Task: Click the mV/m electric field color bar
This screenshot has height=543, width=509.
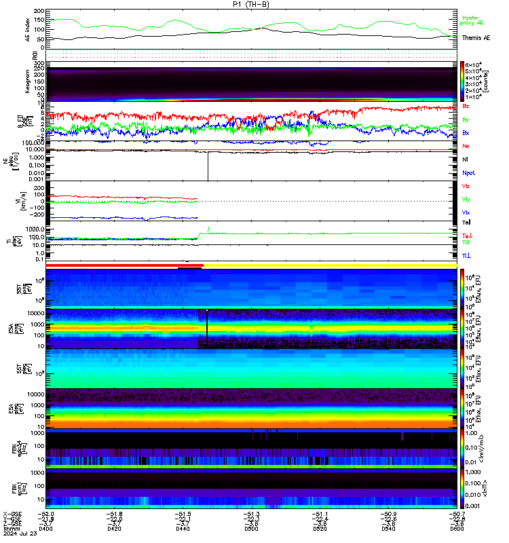Action: [462, 449]
